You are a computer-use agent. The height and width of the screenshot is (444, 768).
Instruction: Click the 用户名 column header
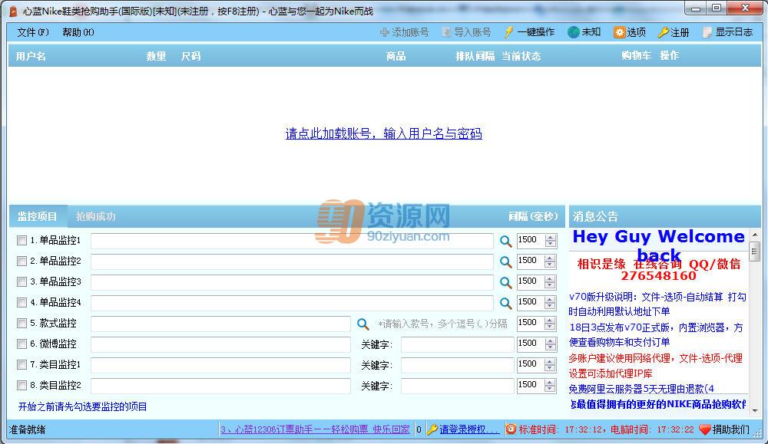(31, 56)
